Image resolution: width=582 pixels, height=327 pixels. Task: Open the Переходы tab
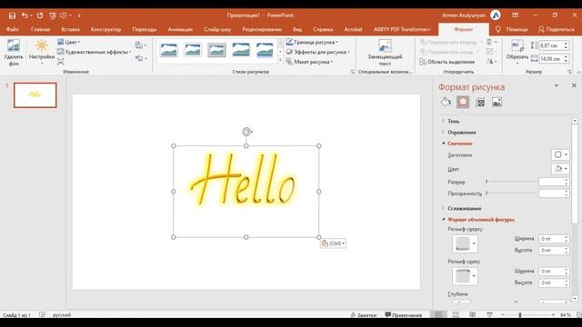click(145, 29)
